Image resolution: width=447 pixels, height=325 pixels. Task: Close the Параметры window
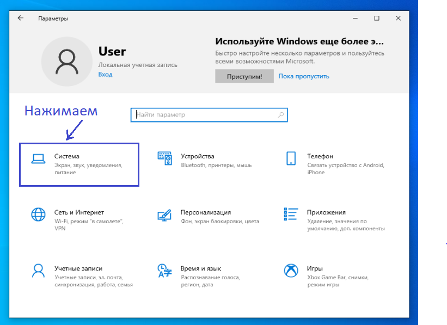point(398,19)
